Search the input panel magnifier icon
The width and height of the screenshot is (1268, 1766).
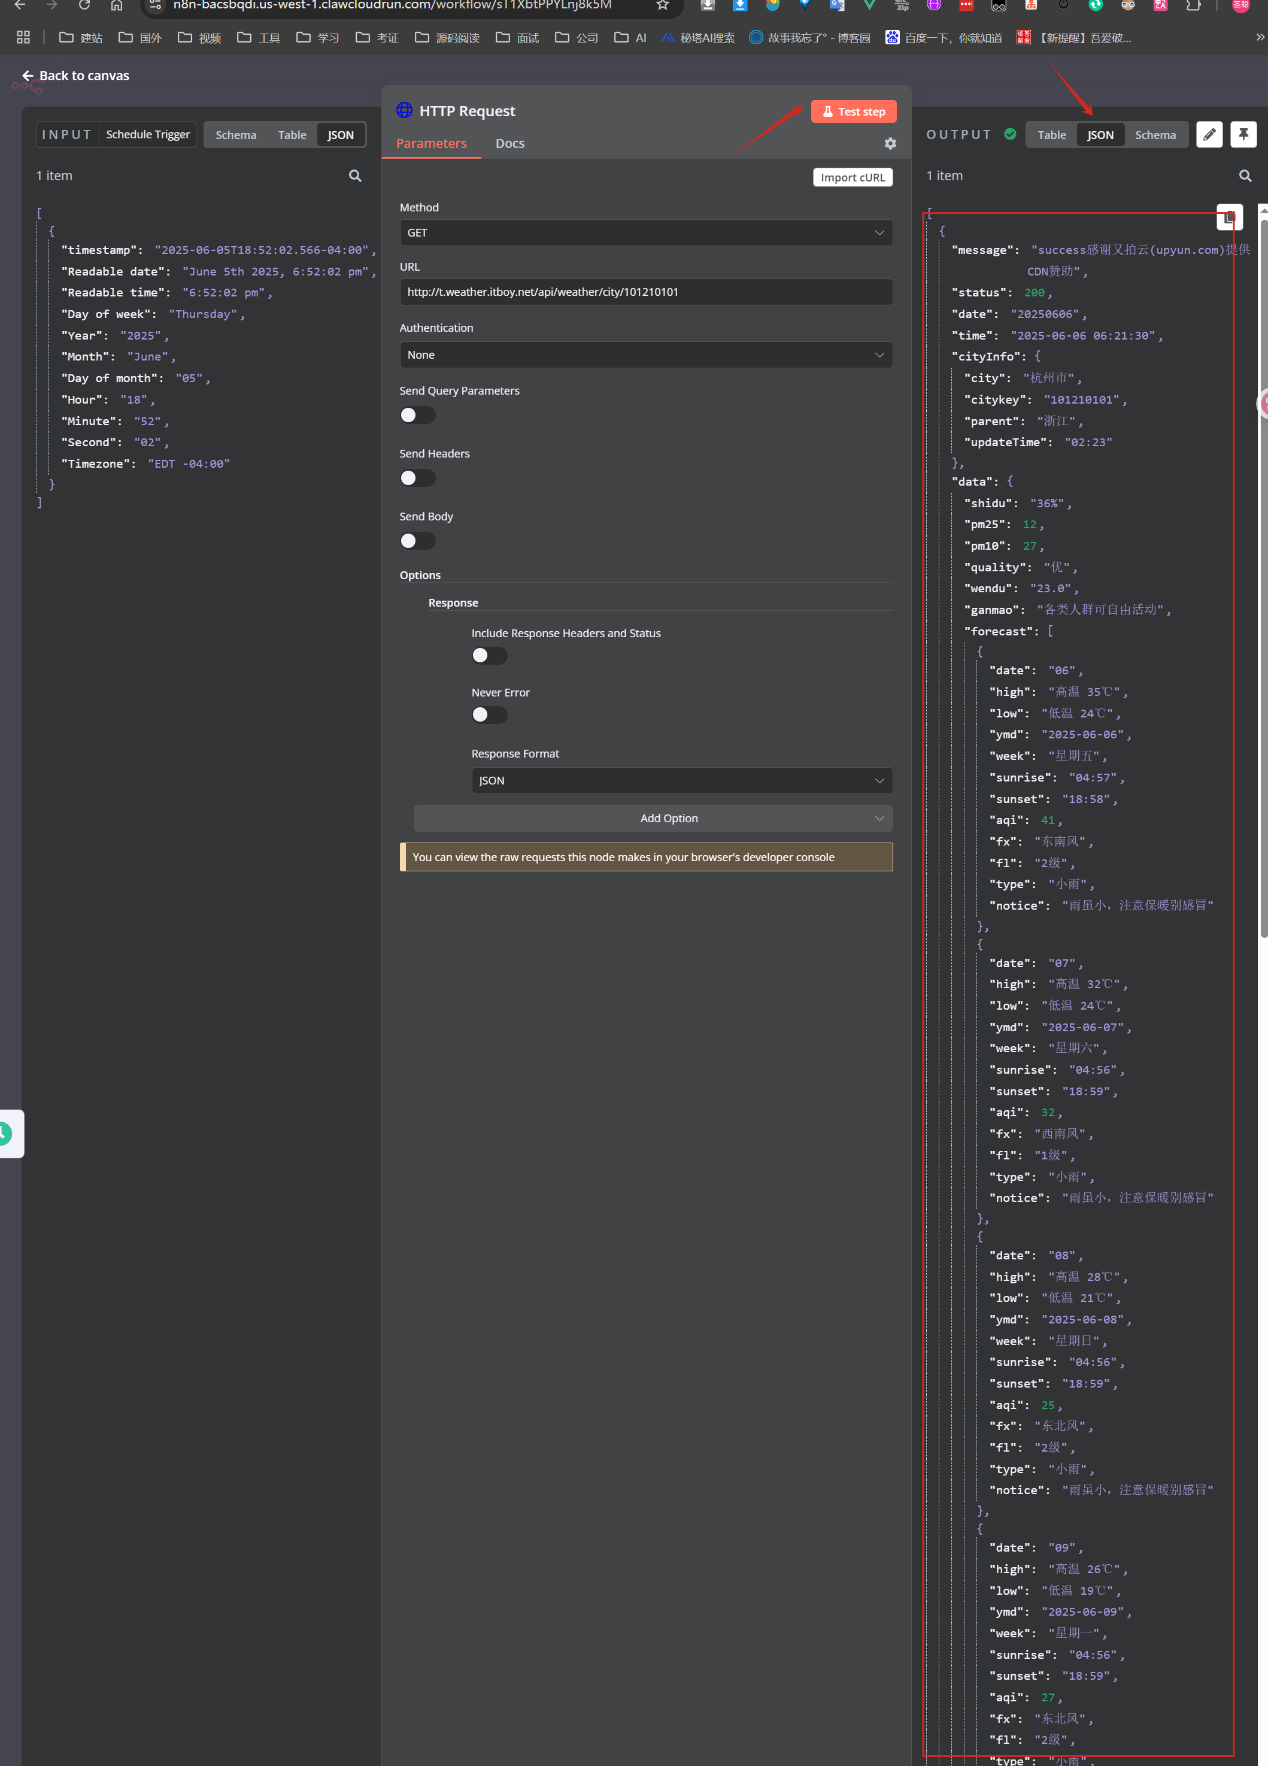[355, 176]
